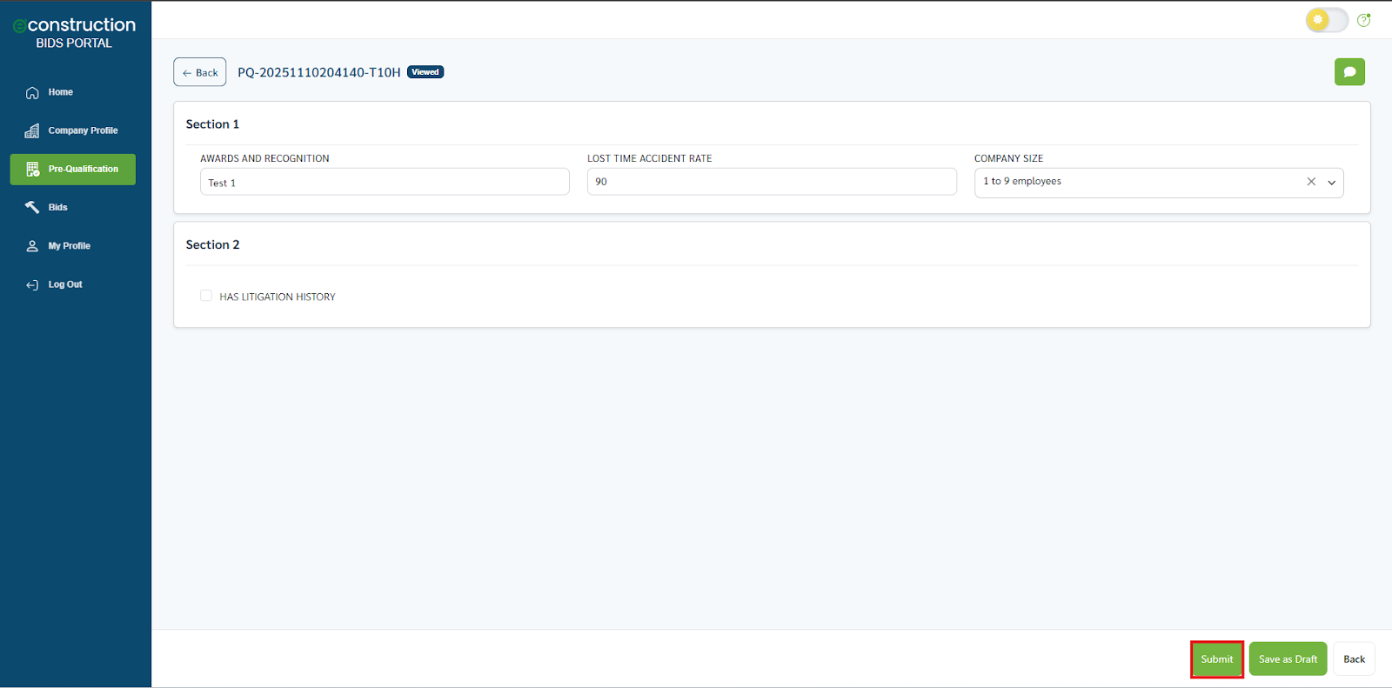Click the Home house icon in sidebar
This screenshot has width=1392, height=688.
pyautogui.click(x=32, y=93)
